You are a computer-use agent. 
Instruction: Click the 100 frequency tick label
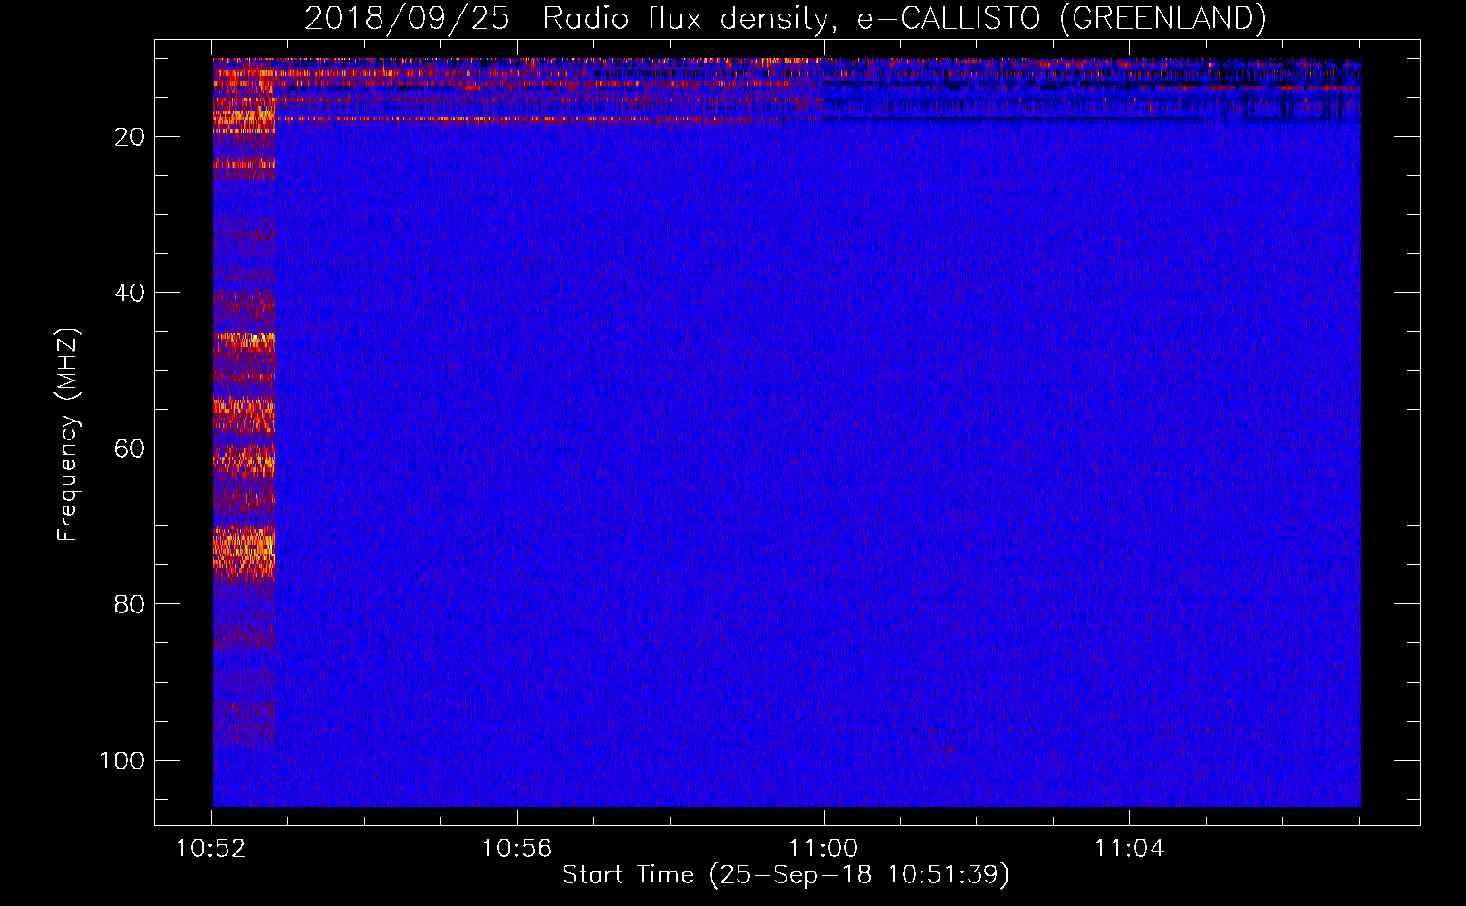point(122,760)
